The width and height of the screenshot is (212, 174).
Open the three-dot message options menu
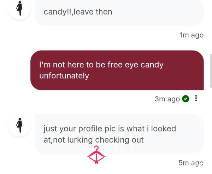196,98
